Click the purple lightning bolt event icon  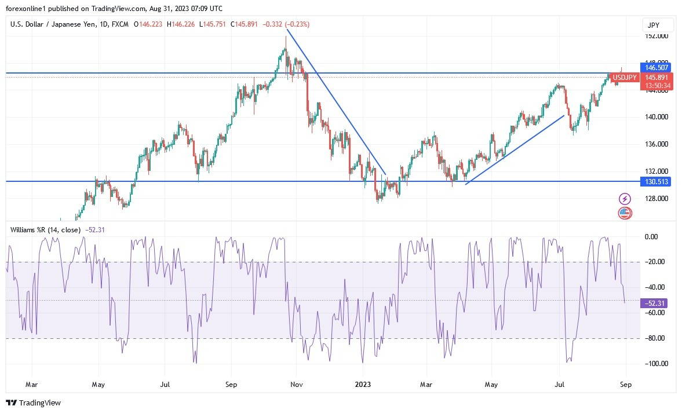click(x=625, y=199)
